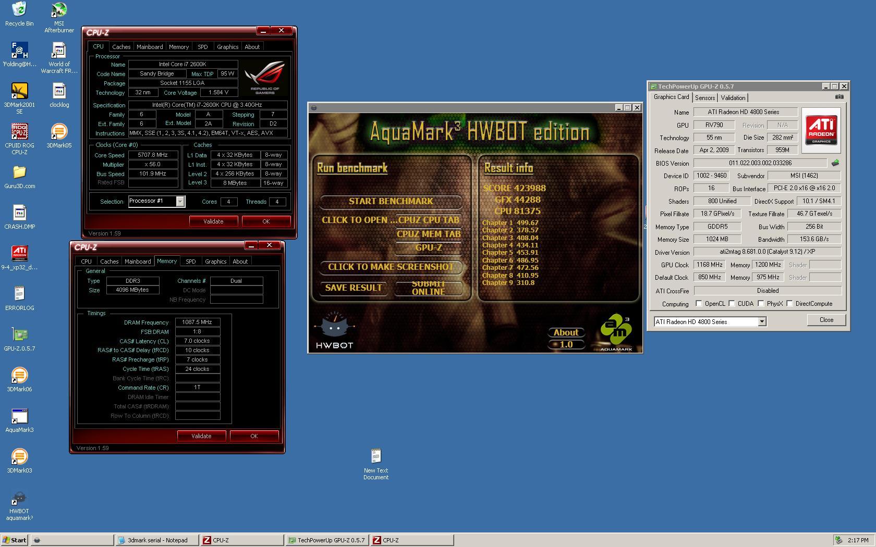The height and width of the screenshot is (547, 876).
Task: Open Validation tab in GPU-Z
Action: pos(733,98)
